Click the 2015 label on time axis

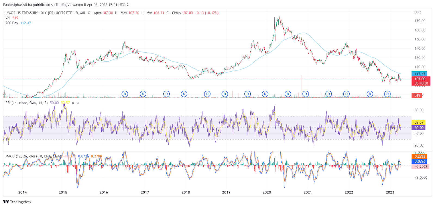click(63, 192)
